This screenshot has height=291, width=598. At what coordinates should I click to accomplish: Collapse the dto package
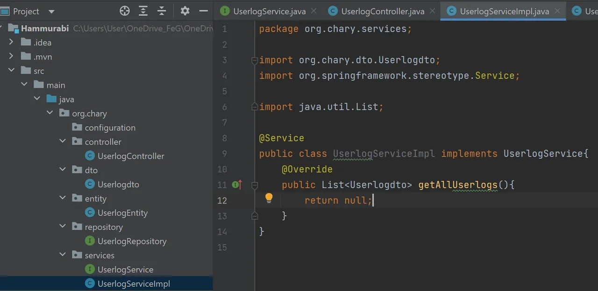[x=63, y=170]
